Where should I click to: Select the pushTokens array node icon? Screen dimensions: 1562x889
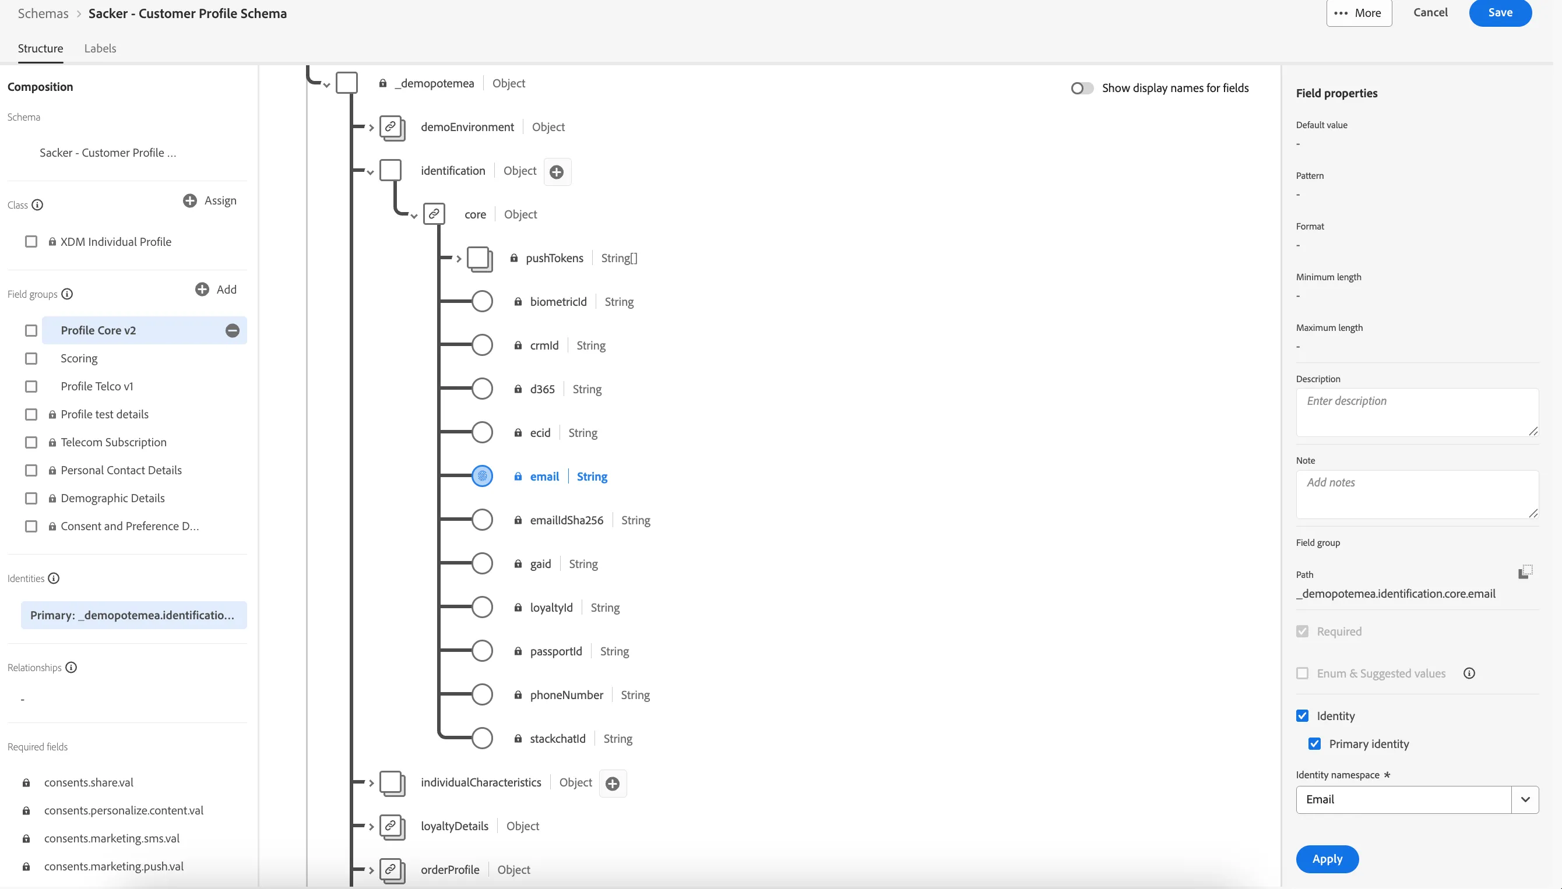point(480,258)
